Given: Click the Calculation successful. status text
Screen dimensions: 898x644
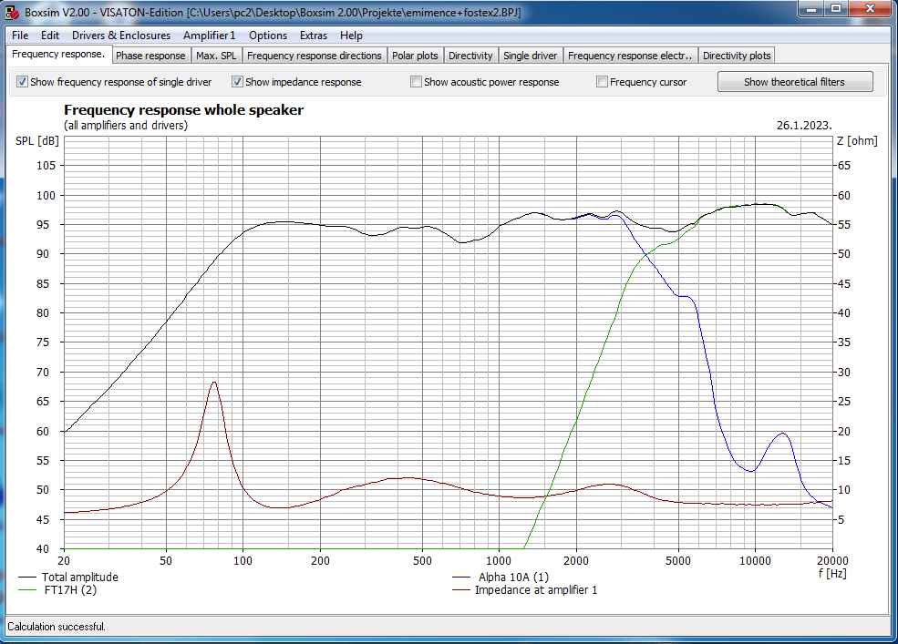Looking at the screenshot, I should click(57, 627).
